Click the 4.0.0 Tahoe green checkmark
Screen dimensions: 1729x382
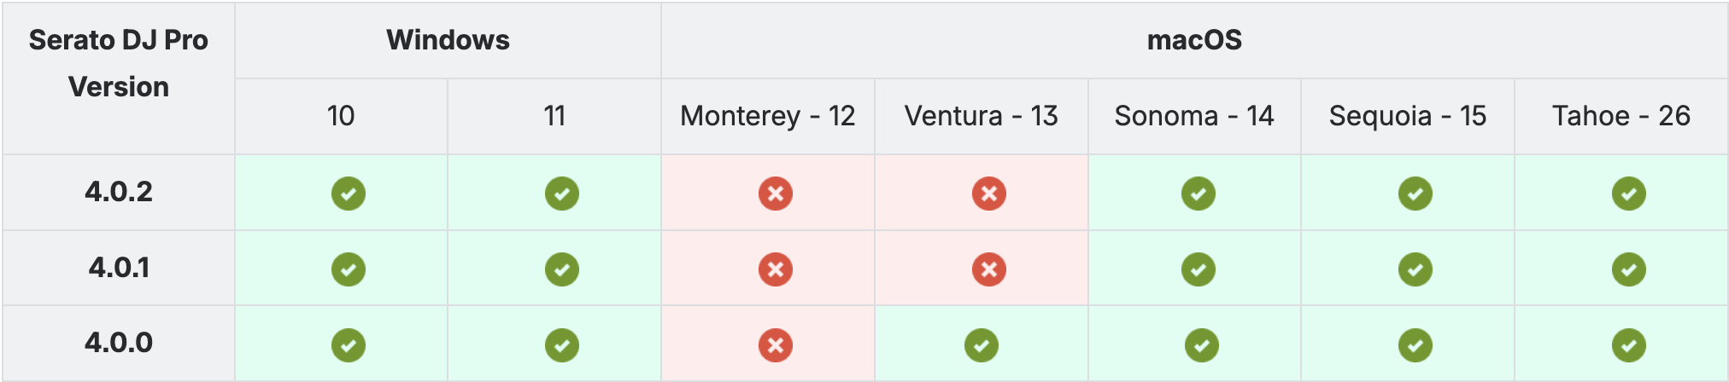coord(1629,345)
